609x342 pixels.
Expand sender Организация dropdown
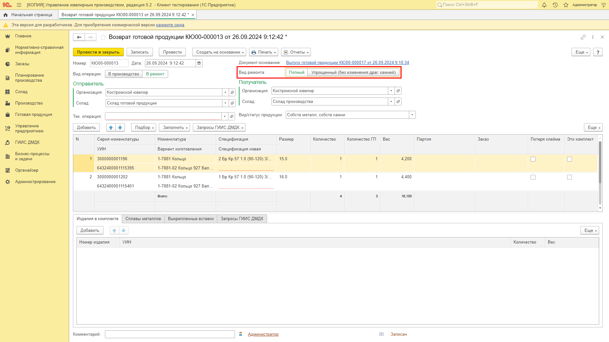click(x=225, y=92)
